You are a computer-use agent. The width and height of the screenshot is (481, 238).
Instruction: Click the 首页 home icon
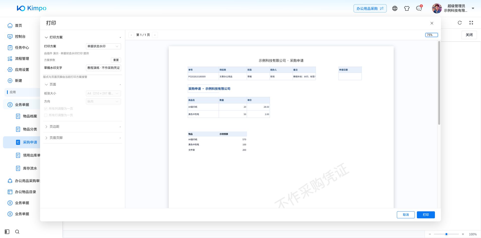coord(10,26)
